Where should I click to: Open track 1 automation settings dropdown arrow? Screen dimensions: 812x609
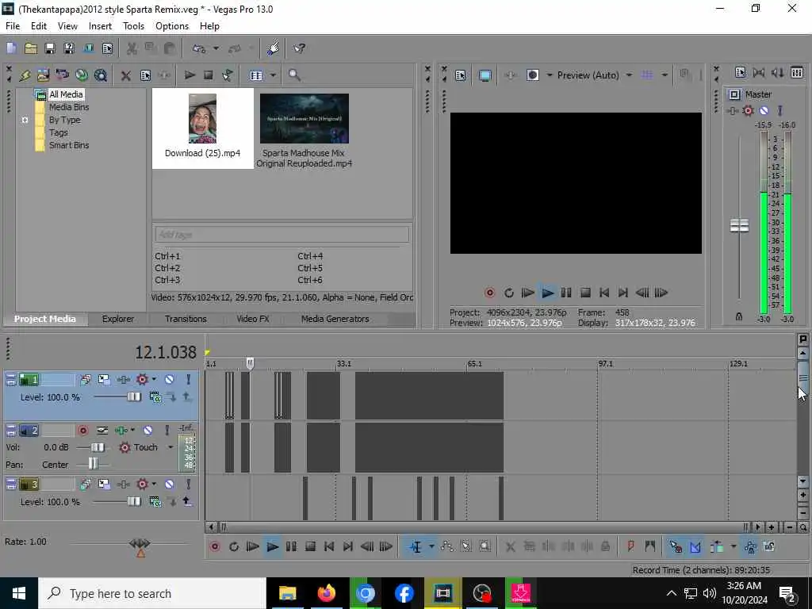coord(154,380)
